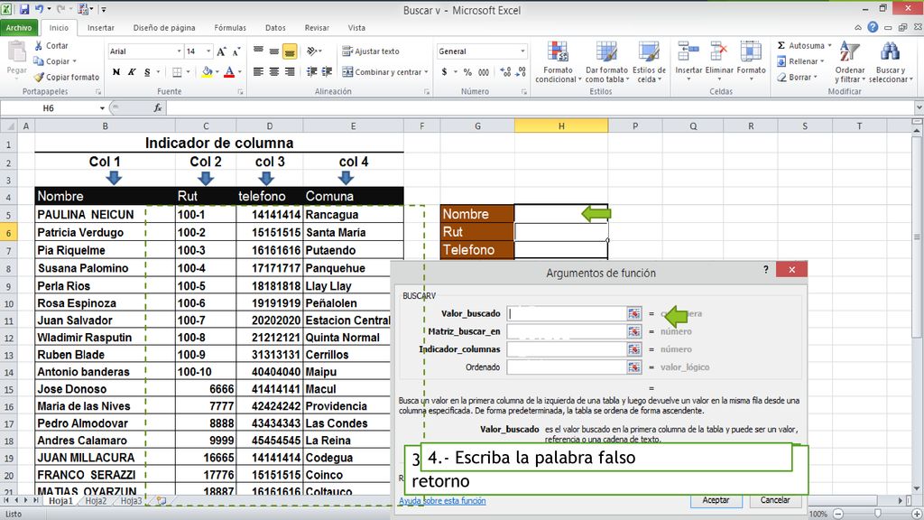This screenshot has width=924, height=520.
Task: Click the fill color bucket icon
Action: pos(207,72)
